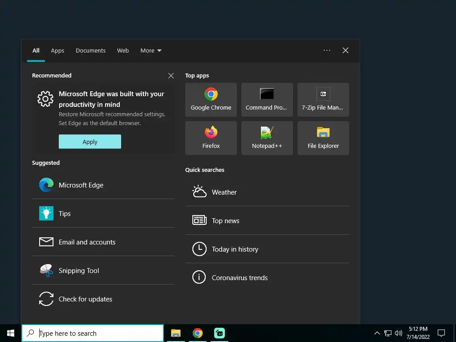The width and height of the screenshot is (456, 342).
Task: Open Email and accounts settings
Action: coord(103,242)
